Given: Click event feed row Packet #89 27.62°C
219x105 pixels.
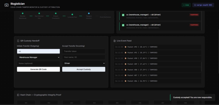Looking at the screenshot, I should pyautogui.click(x=157, y=64).
